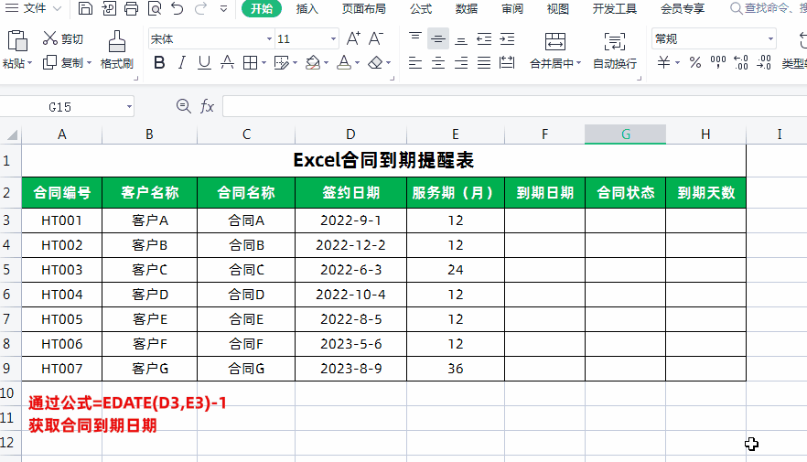The width and height of the screenshot is (807, 462).
Task: Click distributed alignment icon
Action: pos(507,63)
